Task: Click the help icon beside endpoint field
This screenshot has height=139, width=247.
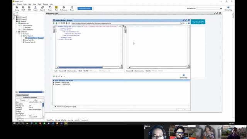Action: point(189,23)
